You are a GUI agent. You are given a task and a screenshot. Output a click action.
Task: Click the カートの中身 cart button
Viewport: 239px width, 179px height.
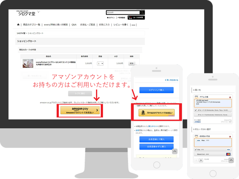pyautogui.click(x=136, y=18)
